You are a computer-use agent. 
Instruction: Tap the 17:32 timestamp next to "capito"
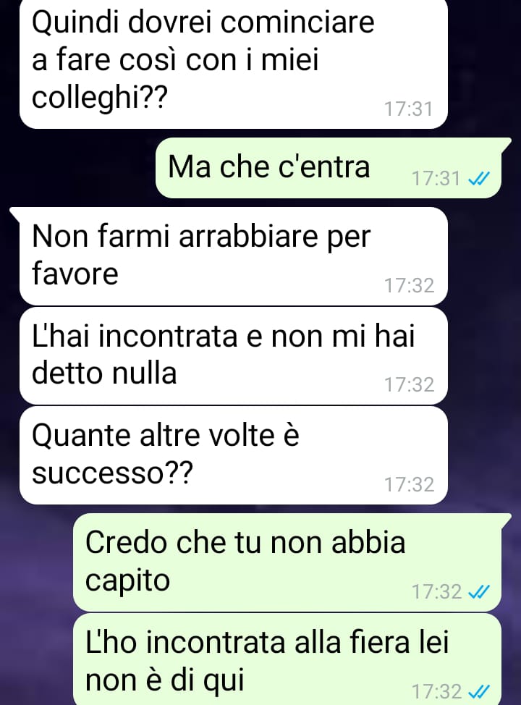[x=437, y=592]
